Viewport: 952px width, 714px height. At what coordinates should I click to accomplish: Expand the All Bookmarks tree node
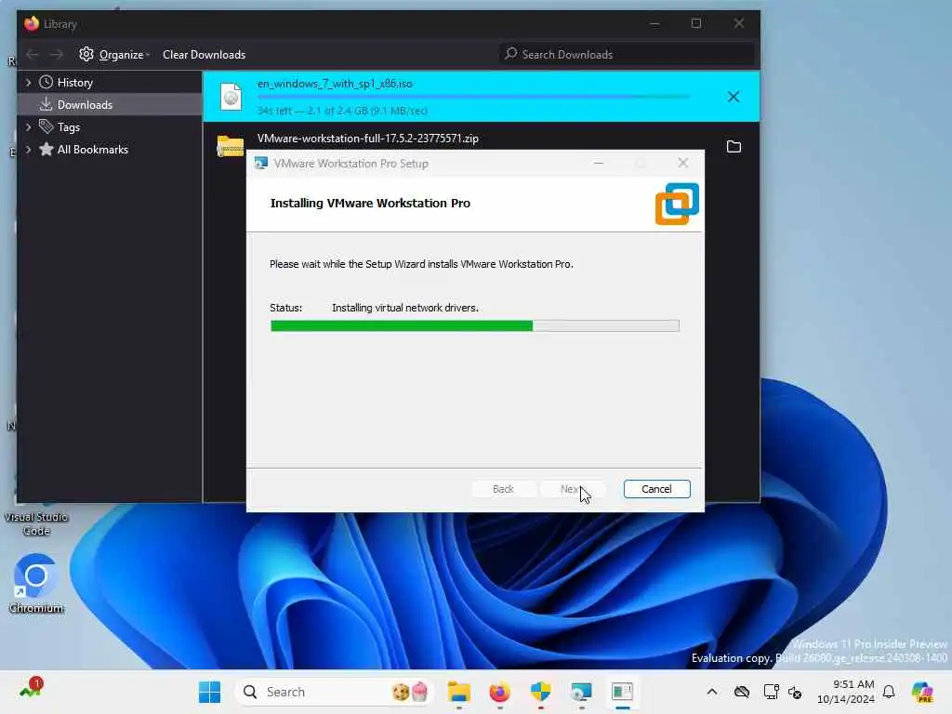click(x=28, y=150)
